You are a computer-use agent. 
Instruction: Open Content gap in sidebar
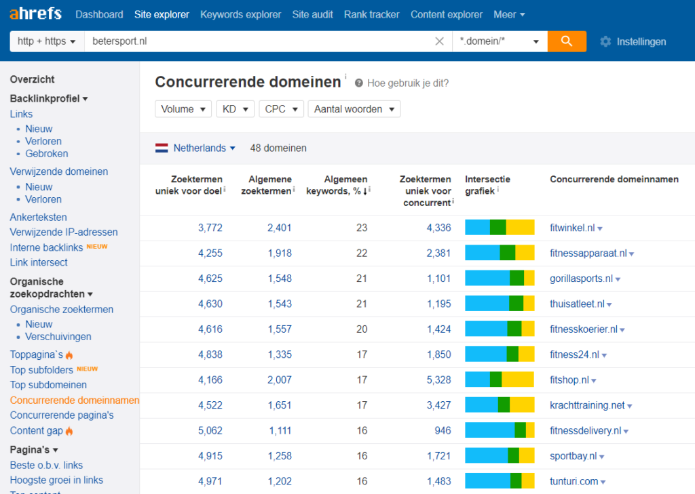[x=37, y=431]
